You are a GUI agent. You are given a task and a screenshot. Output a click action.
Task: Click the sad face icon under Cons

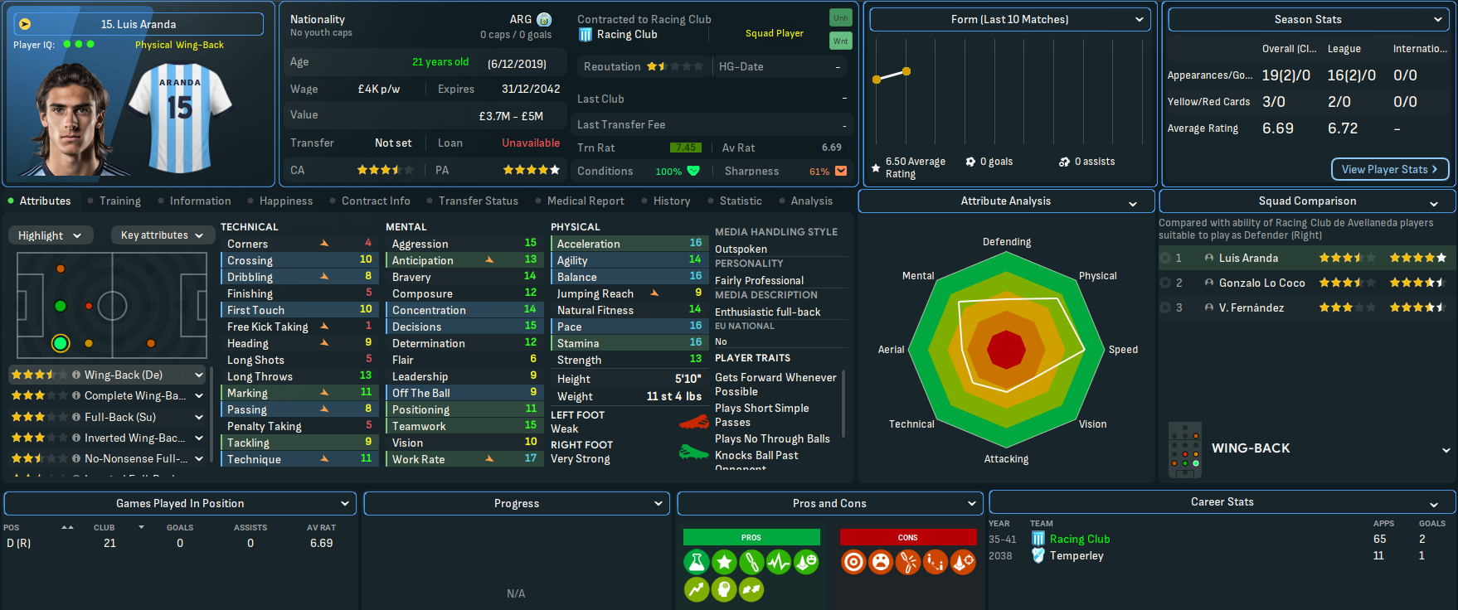coord(880,563)
